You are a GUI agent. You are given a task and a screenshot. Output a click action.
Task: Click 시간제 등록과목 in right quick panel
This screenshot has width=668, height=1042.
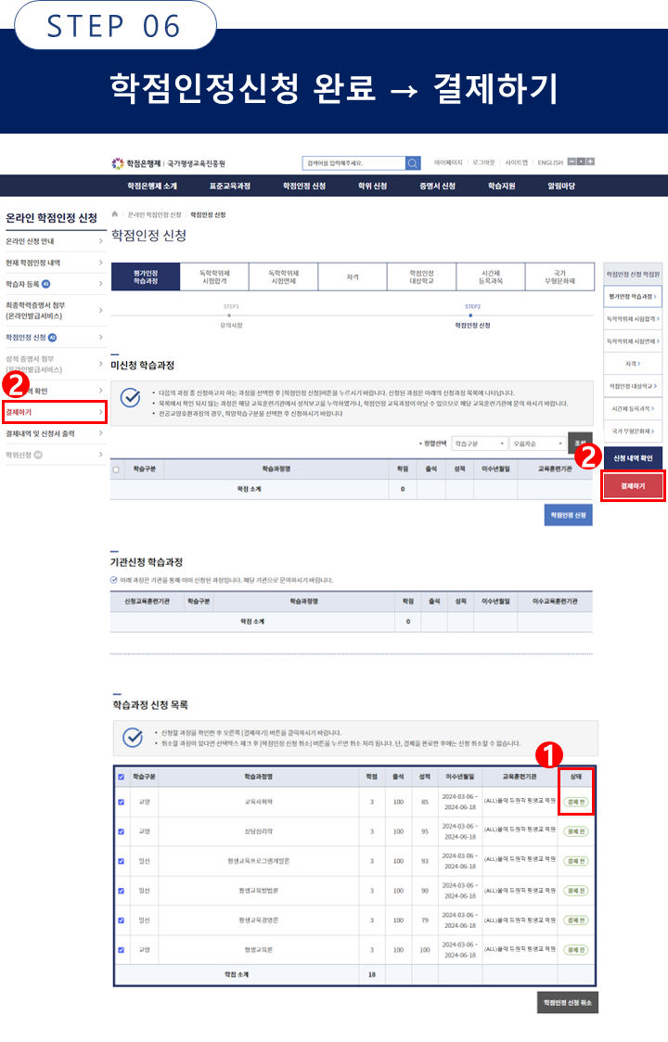(633, 408)
